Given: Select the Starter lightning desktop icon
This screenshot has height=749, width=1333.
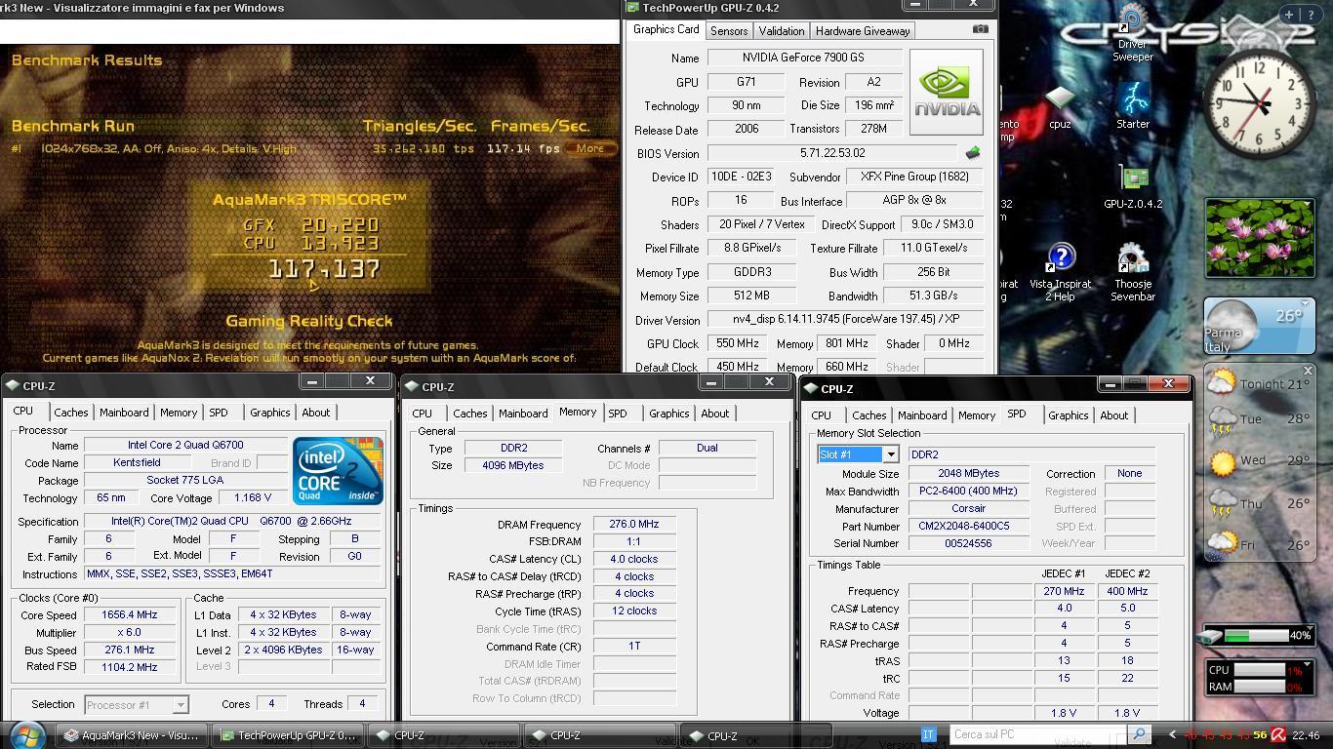Looking at the screenshot, I should pyautogui.click(x=1133, y=106).
